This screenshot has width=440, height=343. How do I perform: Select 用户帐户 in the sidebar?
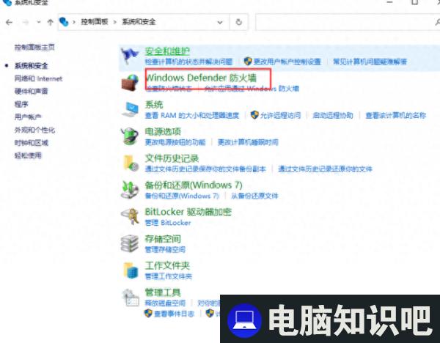28,117
